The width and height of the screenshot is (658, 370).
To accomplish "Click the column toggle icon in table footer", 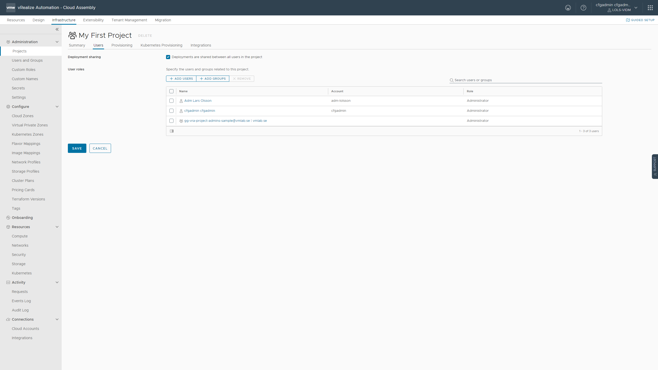I will 172,131.
